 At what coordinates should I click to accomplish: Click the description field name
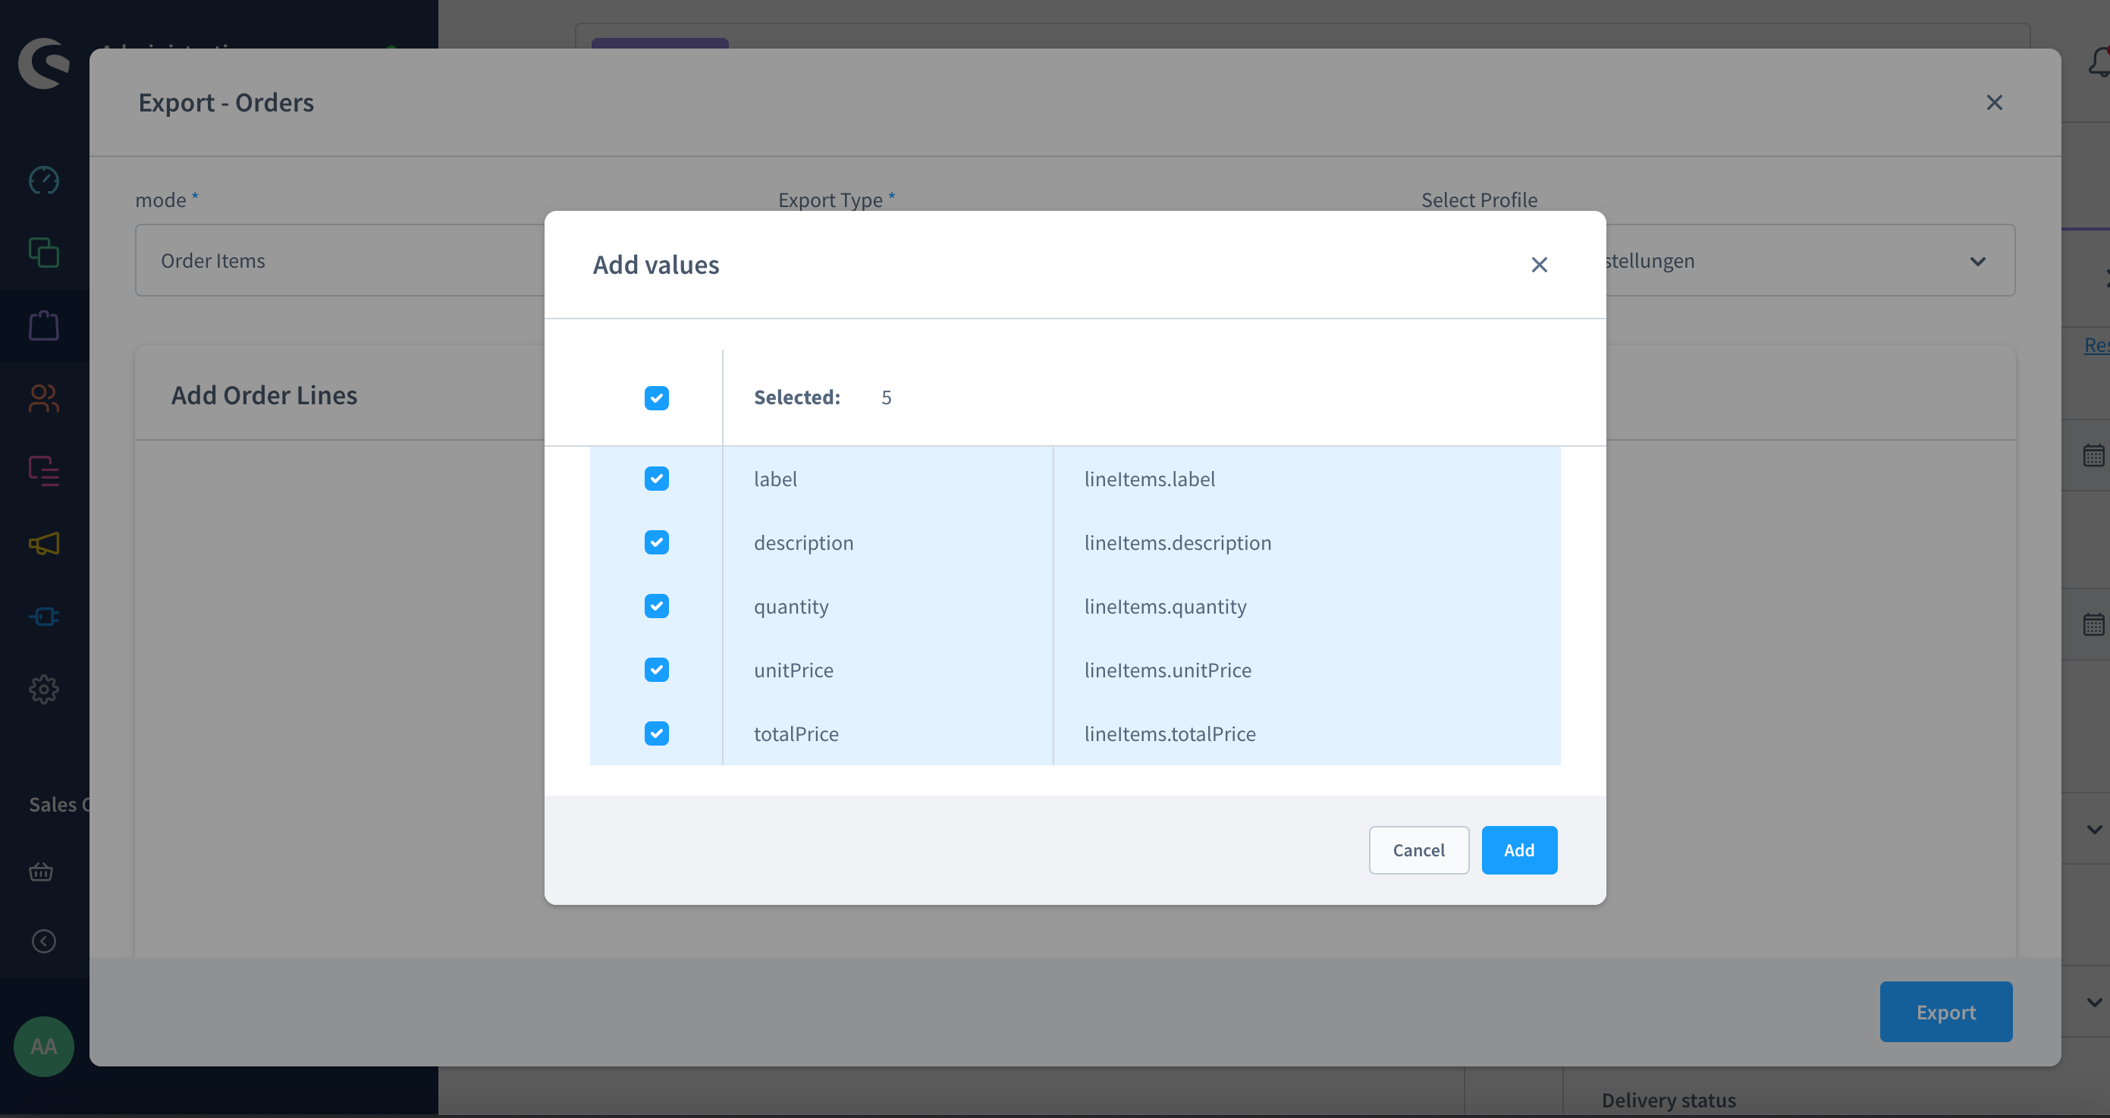pyautogui.click(x=803, y=543)
